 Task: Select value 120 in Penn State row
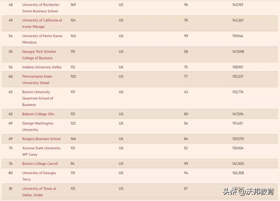coord(73,77)
